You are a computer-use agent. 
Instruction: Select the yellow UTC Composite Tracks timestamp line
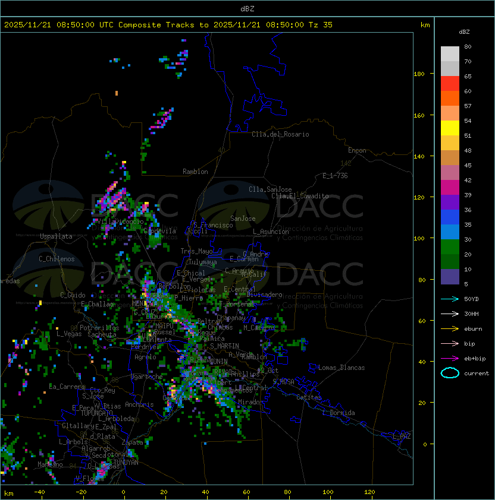[x=168, y=25]
